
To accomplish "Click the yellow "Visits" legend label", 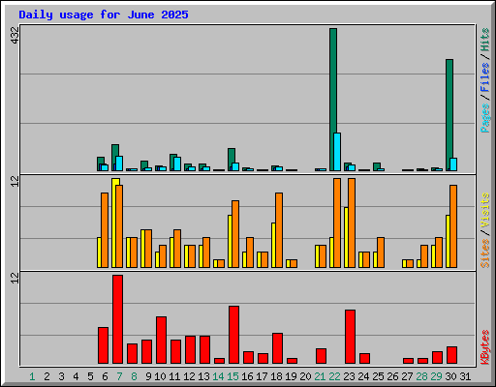I will click(x=485, y=210).
